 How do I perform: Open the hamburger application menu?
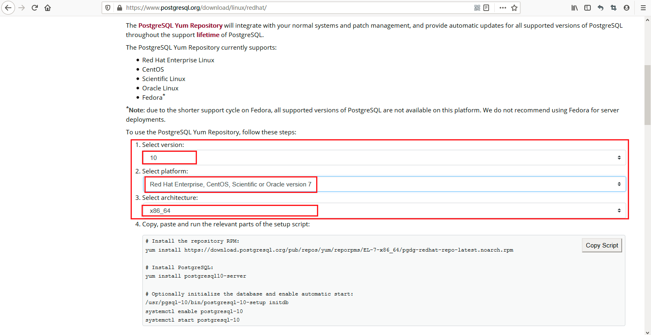click(643, 8)
